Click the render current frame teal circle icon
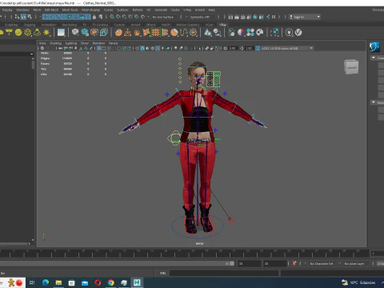The image size is (384, 288). pyautogui.click(x=255, y=17)
